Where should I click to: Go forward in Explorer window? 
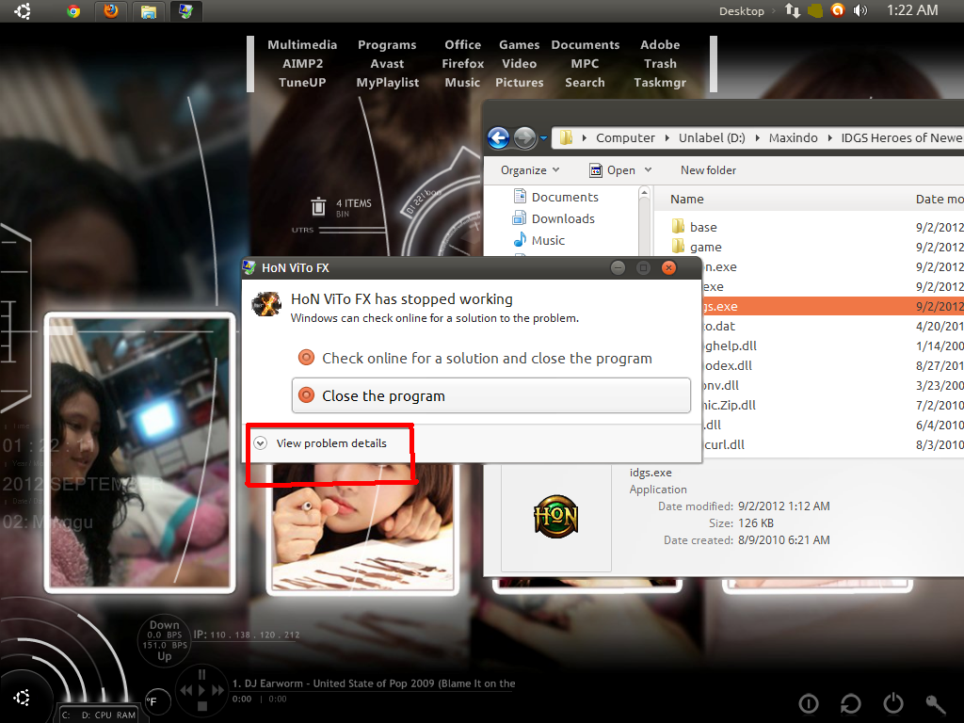coord(524,137)
